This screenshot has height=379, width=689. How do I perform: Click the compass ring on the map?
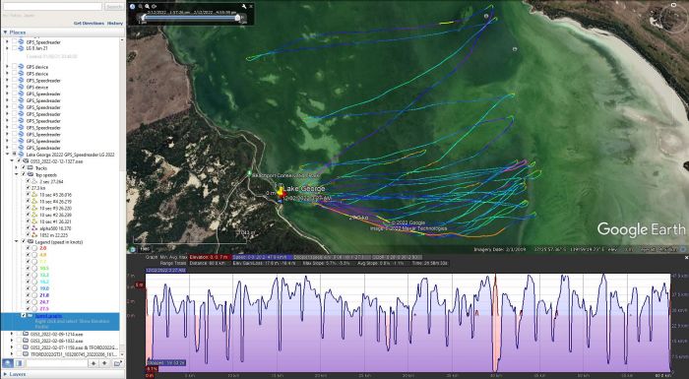[671, 18]
